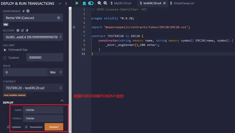Click the checkmark icon beside panel title
The image size is (235, 133).
click(x=60, y=3)
